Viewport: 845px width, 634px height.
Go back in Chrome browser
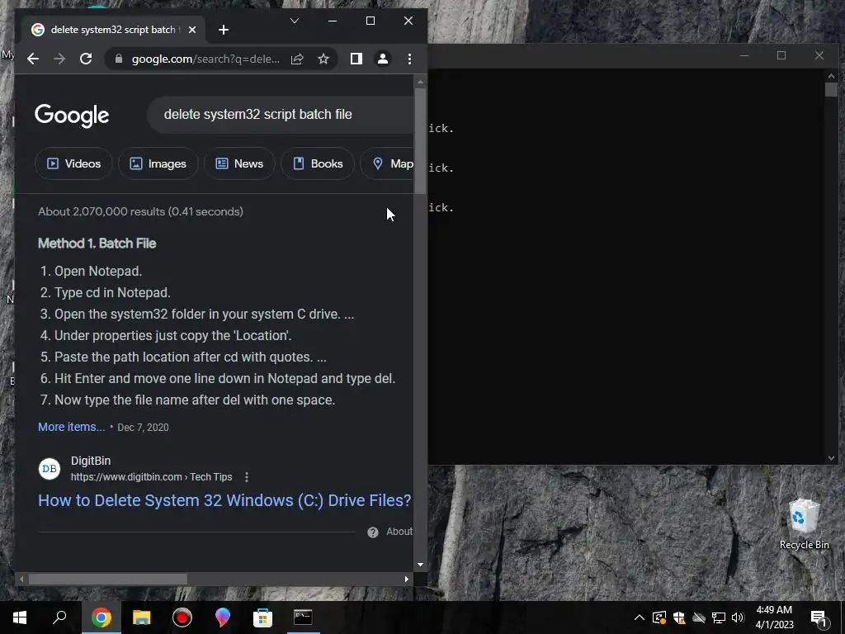(x=33, y=59)
